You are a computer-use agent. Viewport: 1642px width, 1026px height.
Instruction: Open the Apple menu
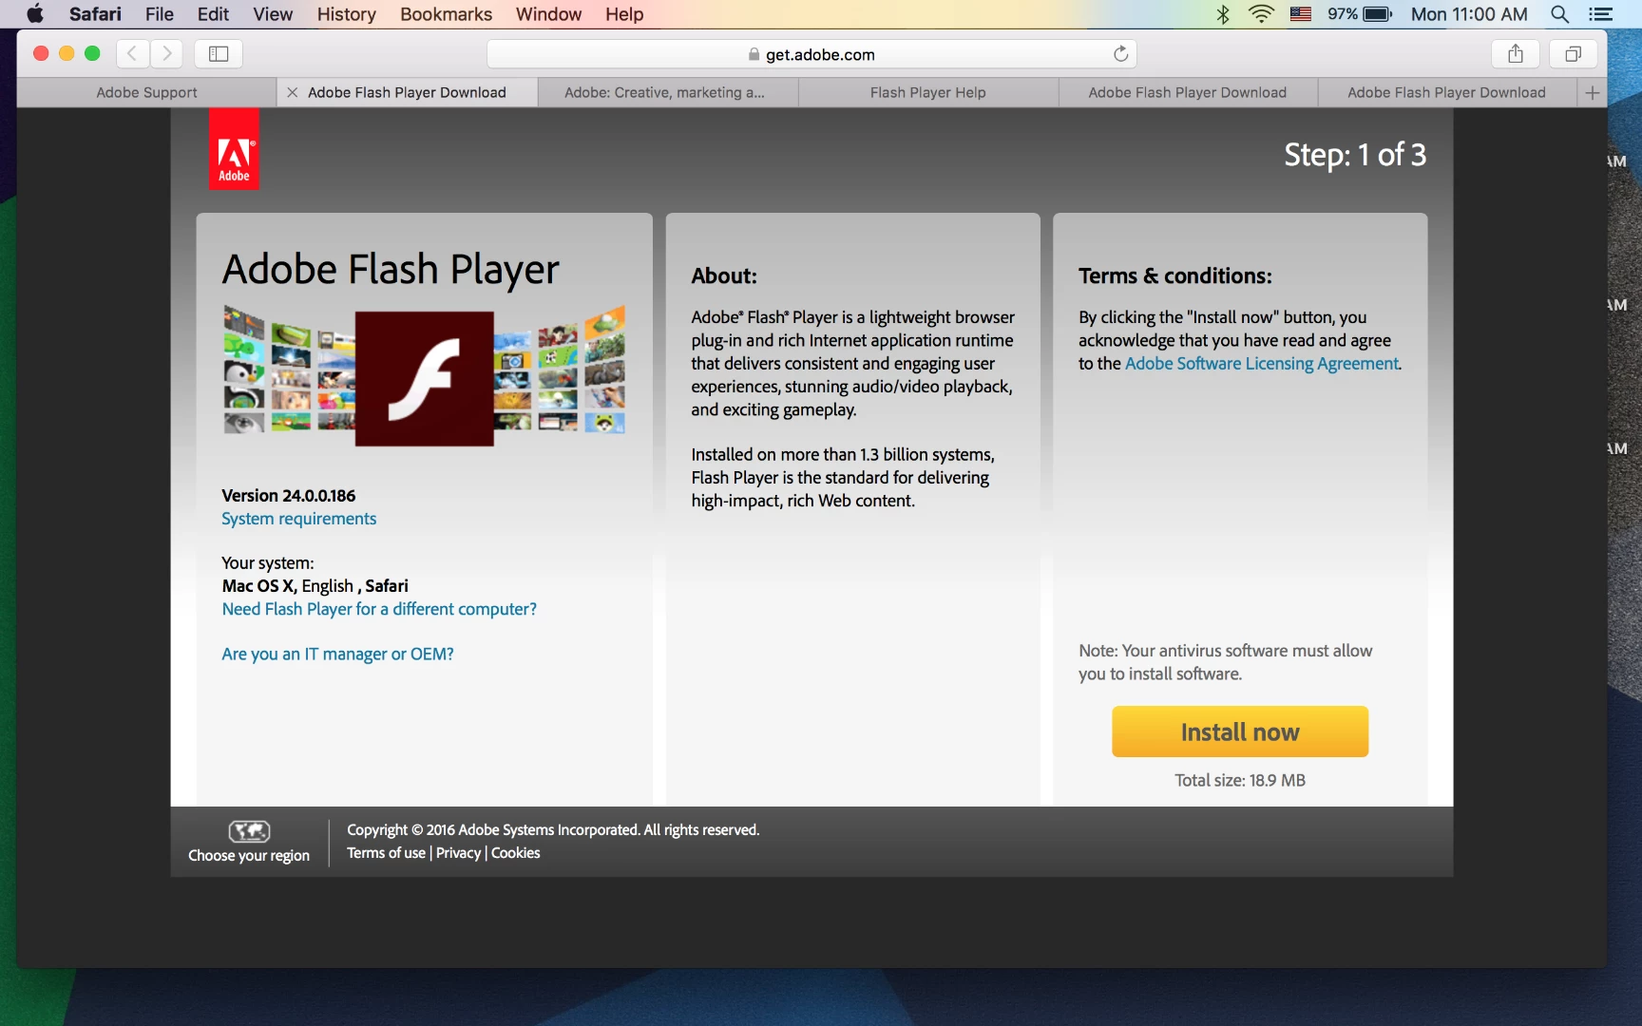click(x=35, y=13)
